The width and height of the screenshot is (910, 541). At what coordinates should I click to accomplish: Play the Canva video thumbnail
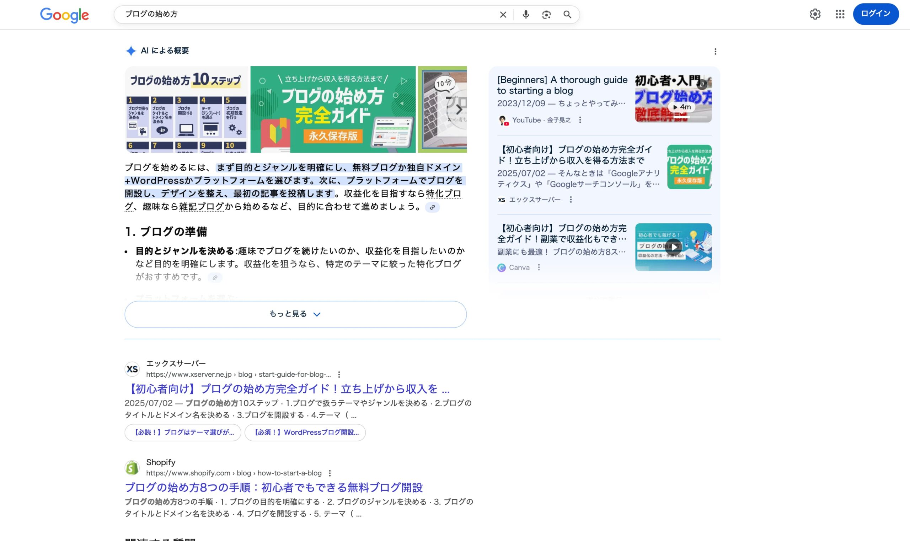[x=673, y=247]
